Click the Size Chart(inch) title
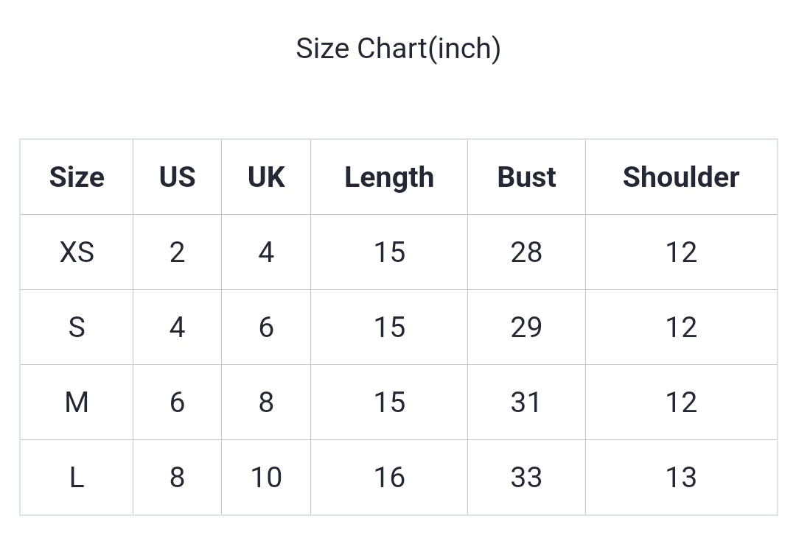Viewport: 796px width, 549px height. [x=399, y=49]
